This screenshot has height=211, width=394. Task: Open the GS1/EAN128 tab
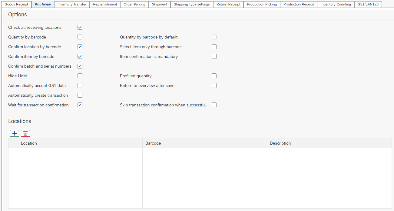coord(368,4)
